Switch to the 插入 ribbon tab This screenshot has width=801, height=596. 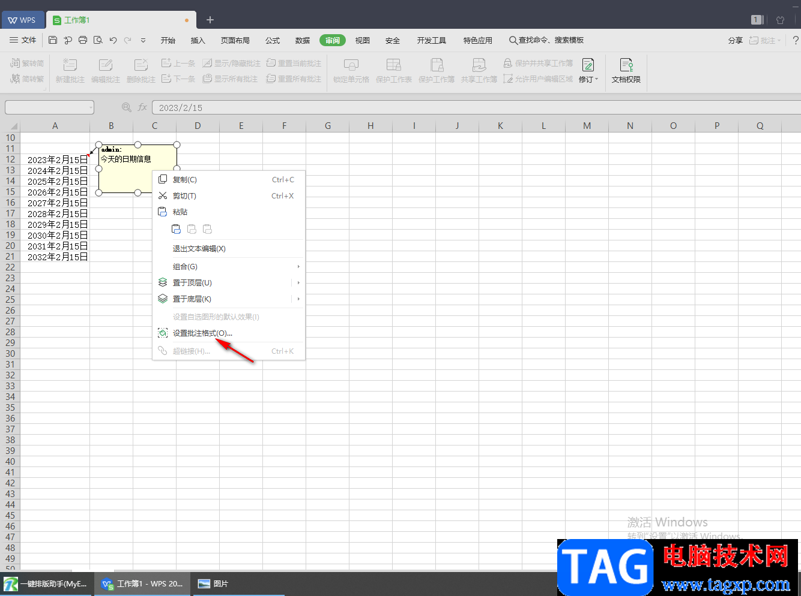pos(198,40)
